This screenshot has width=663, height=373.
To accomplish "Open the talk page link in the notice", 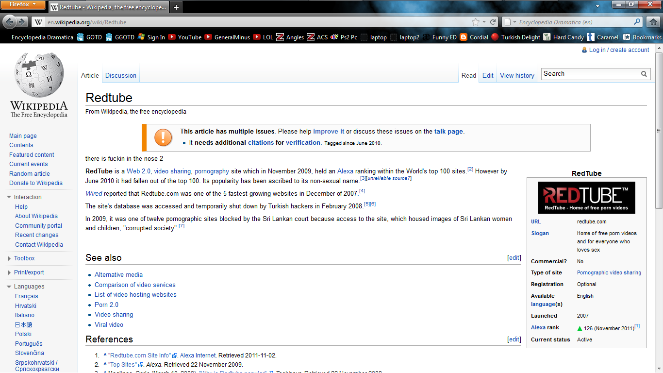I will click(448, 131).
